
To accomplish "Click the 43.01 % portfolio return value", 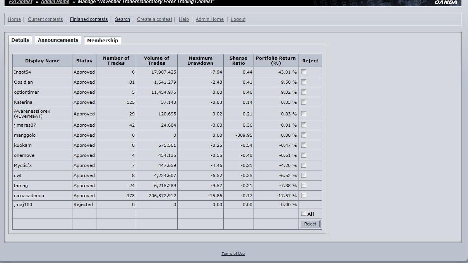I will [x=288, y=72].
